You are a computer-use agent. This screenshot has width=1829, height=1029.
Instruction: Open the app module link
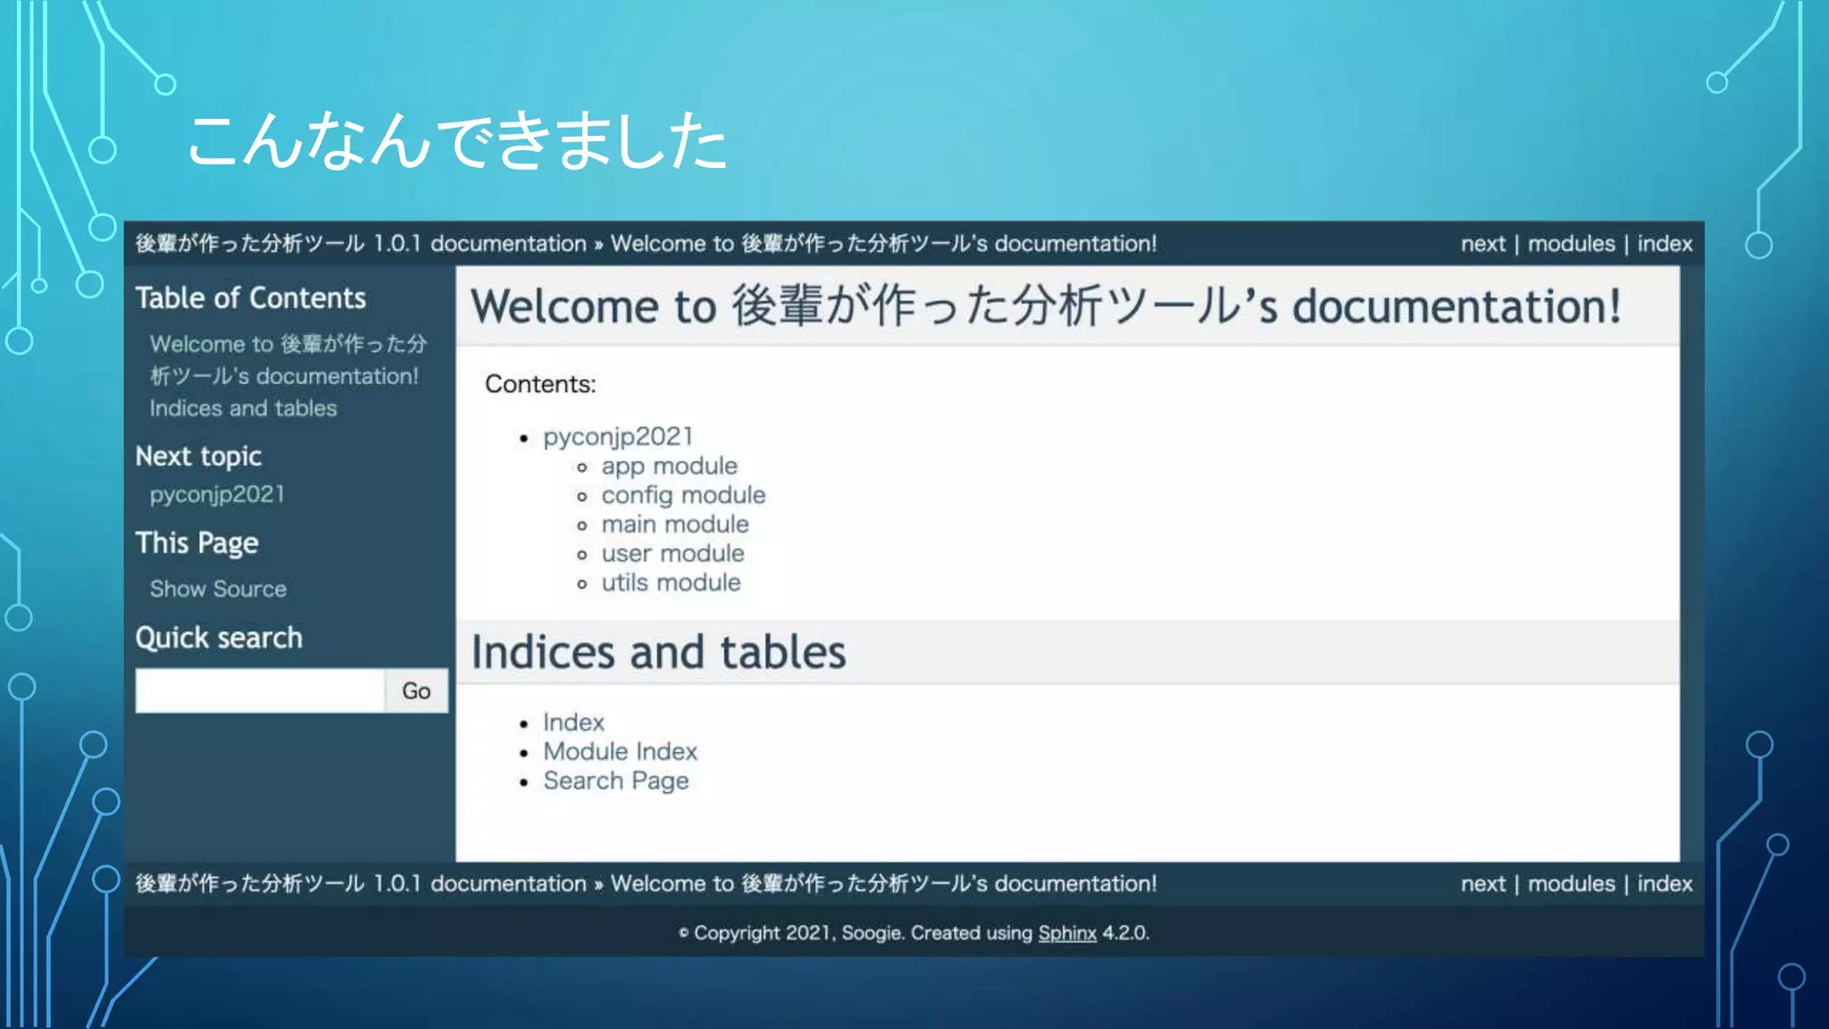click(669, 466)
